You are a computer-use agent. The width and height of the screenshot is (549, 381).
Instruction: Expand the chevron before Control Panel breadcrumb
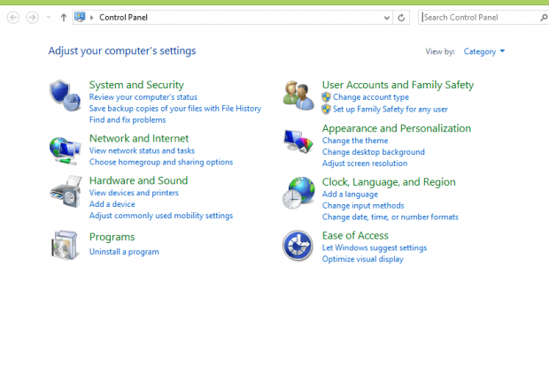point(92,18)
